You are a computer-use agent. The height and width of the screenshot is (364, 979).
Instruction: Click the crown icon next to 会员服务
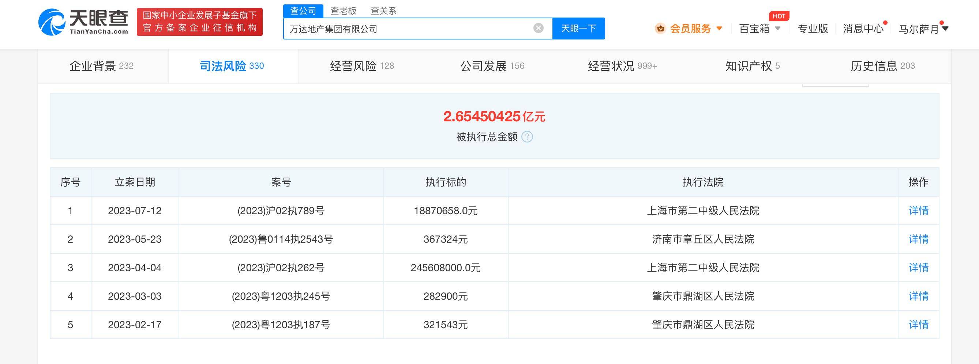(660, 29)
